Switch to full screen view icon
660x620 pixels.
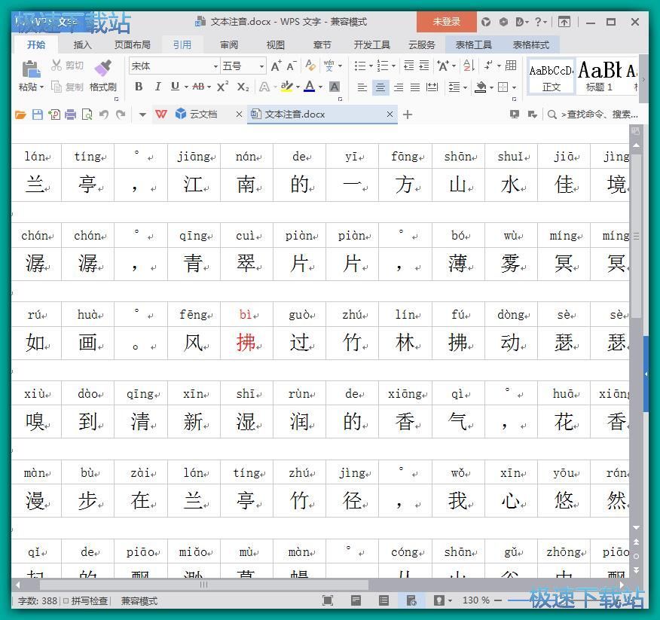click(328, 600)
